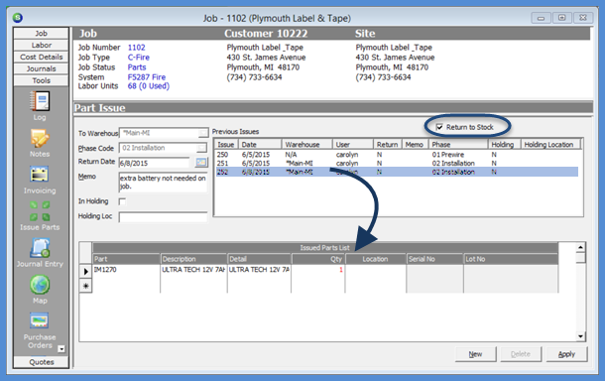This screenshot has width=605, height=381.
Task: Expand the Phase Code dropdown
Action: (x=201, y=148)
